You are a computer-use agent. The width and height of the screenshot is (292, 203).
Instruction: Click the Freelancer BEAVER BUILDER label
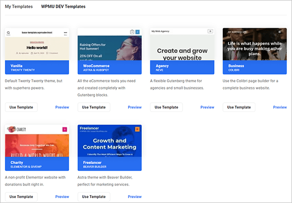(109, 164)
